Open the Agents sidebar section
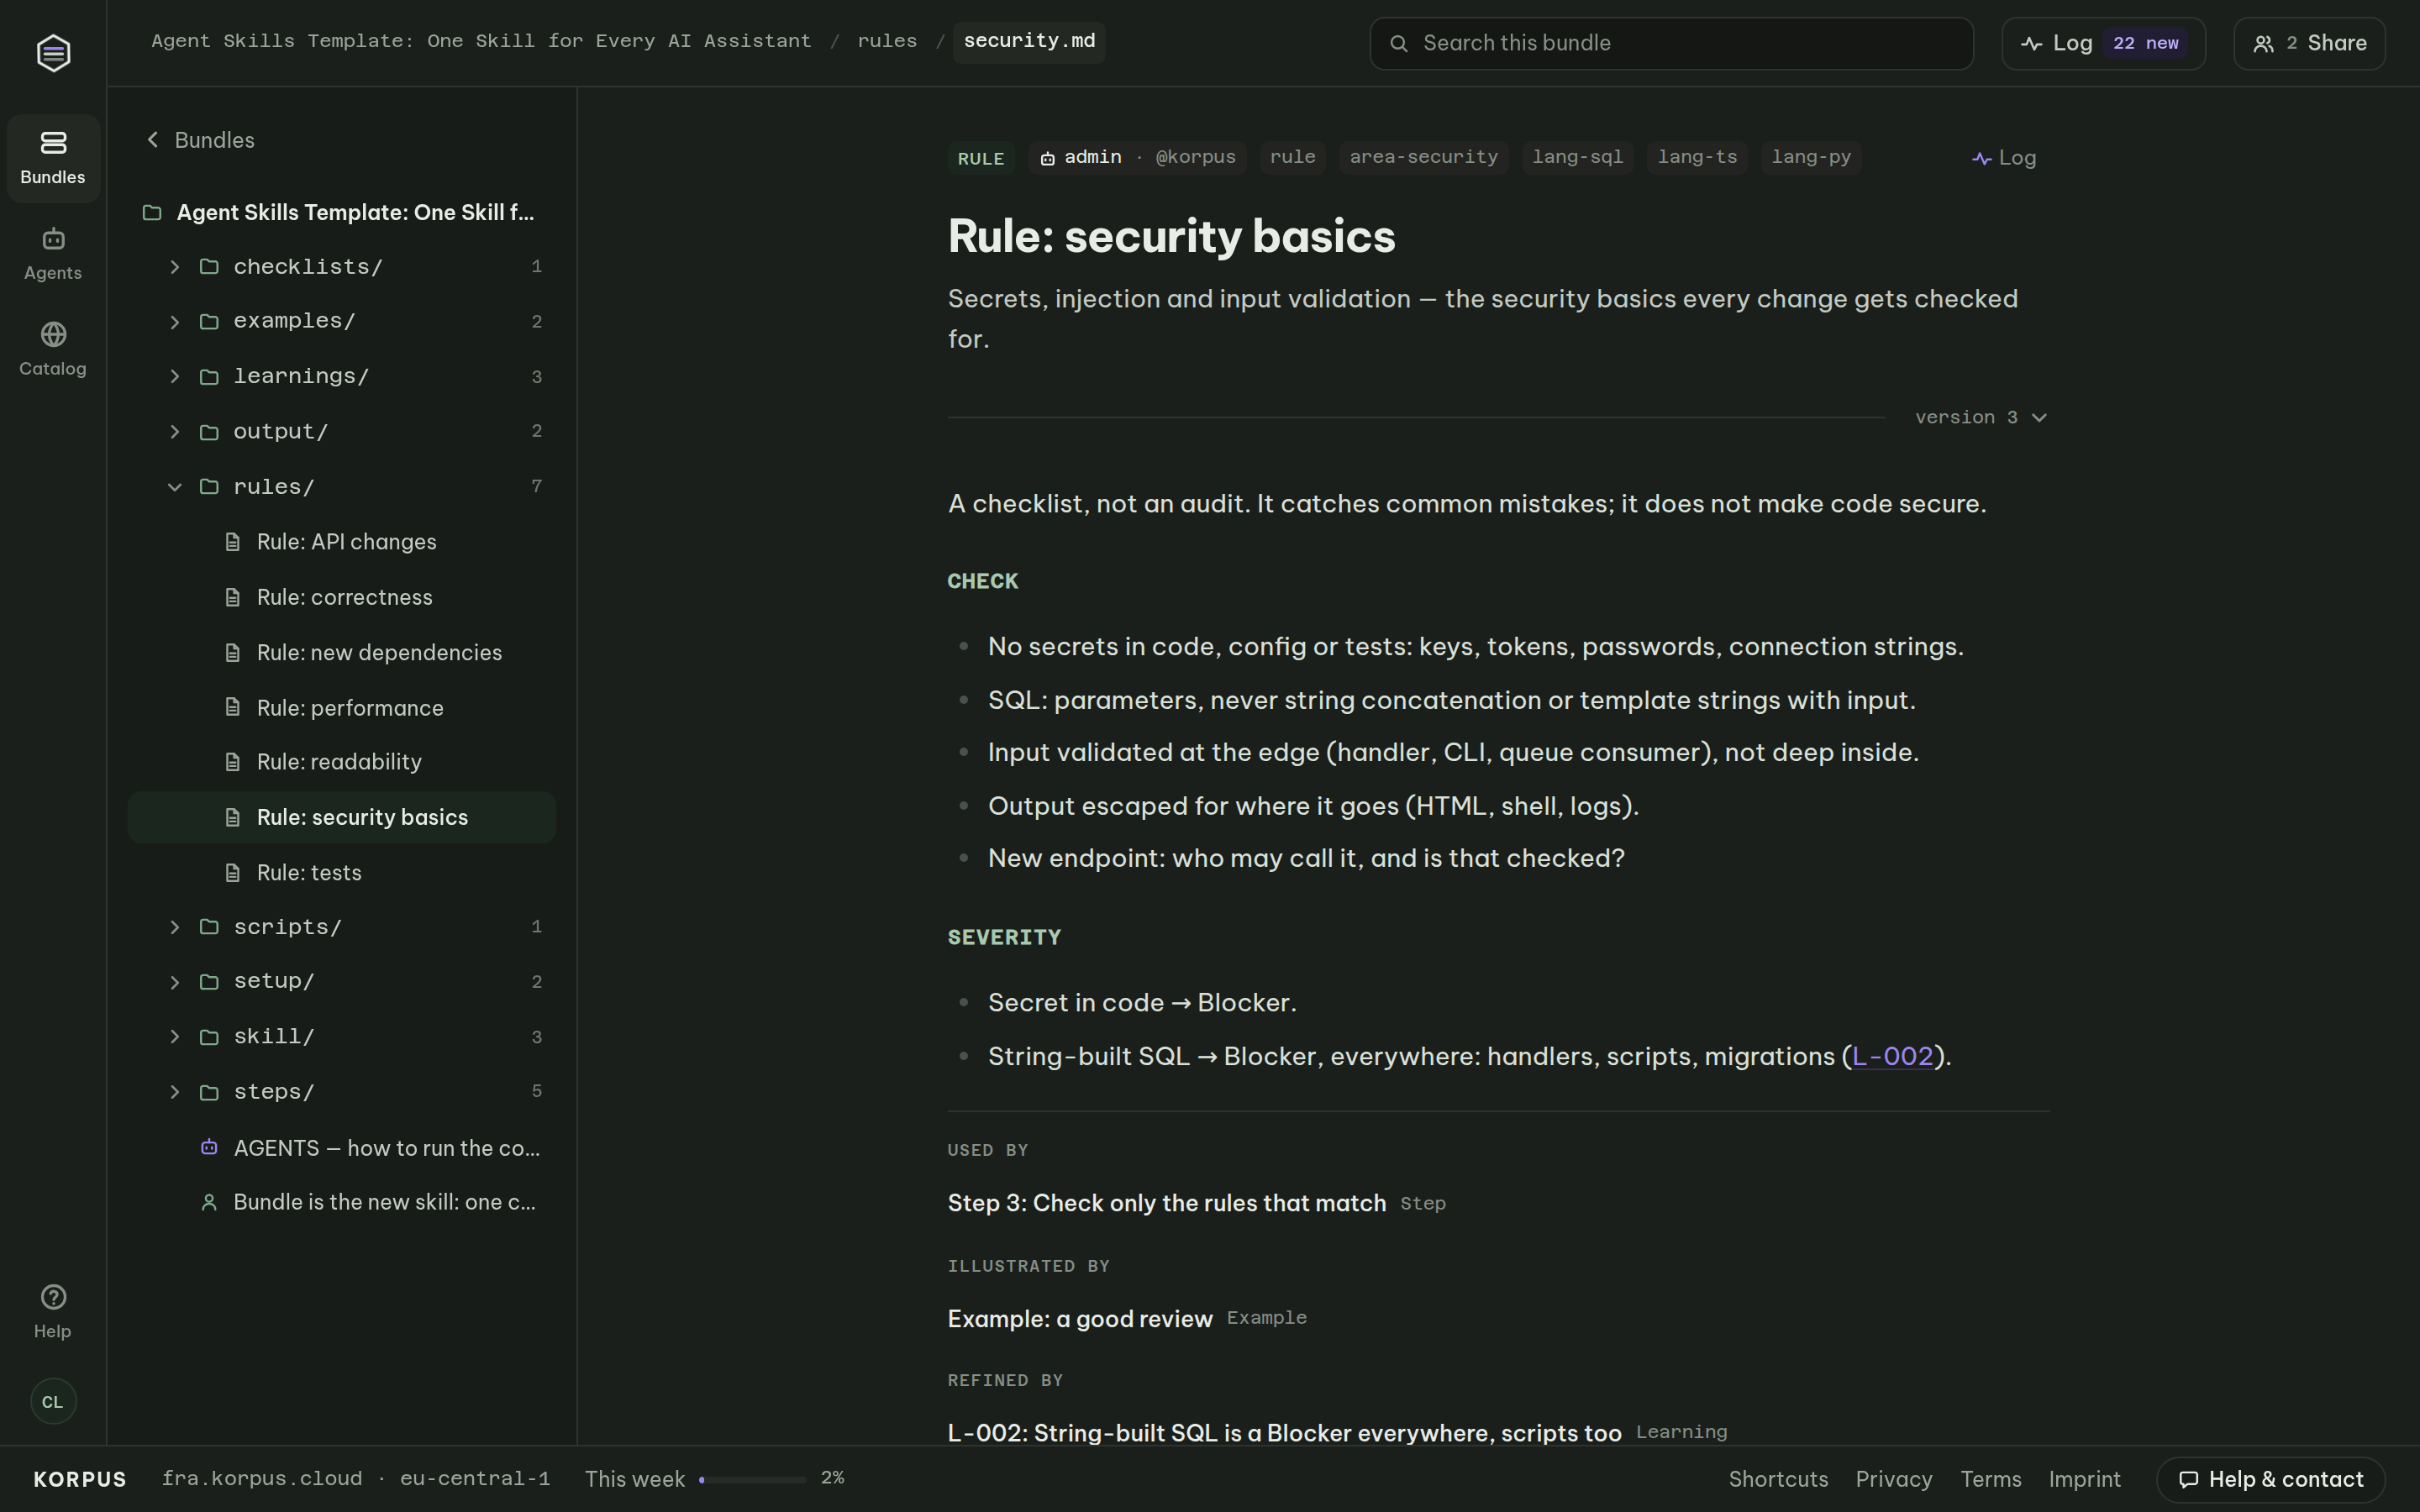The image size is (2420, 1512). pos(53,254)
